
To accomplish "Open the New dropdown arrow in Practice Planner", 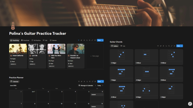I will click(x=103, y=82).
